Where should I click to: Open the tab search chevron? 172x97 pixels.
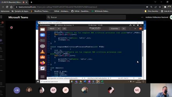click(x=155, y=2)
